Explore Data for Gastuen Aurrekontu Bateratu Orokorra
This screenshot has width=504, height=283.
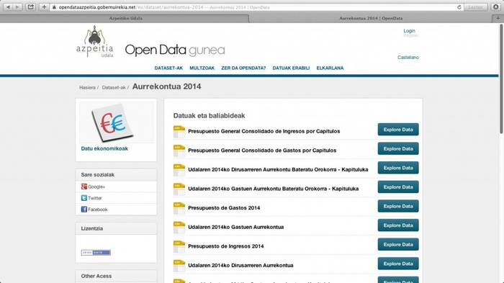click(x=398, y=187)
